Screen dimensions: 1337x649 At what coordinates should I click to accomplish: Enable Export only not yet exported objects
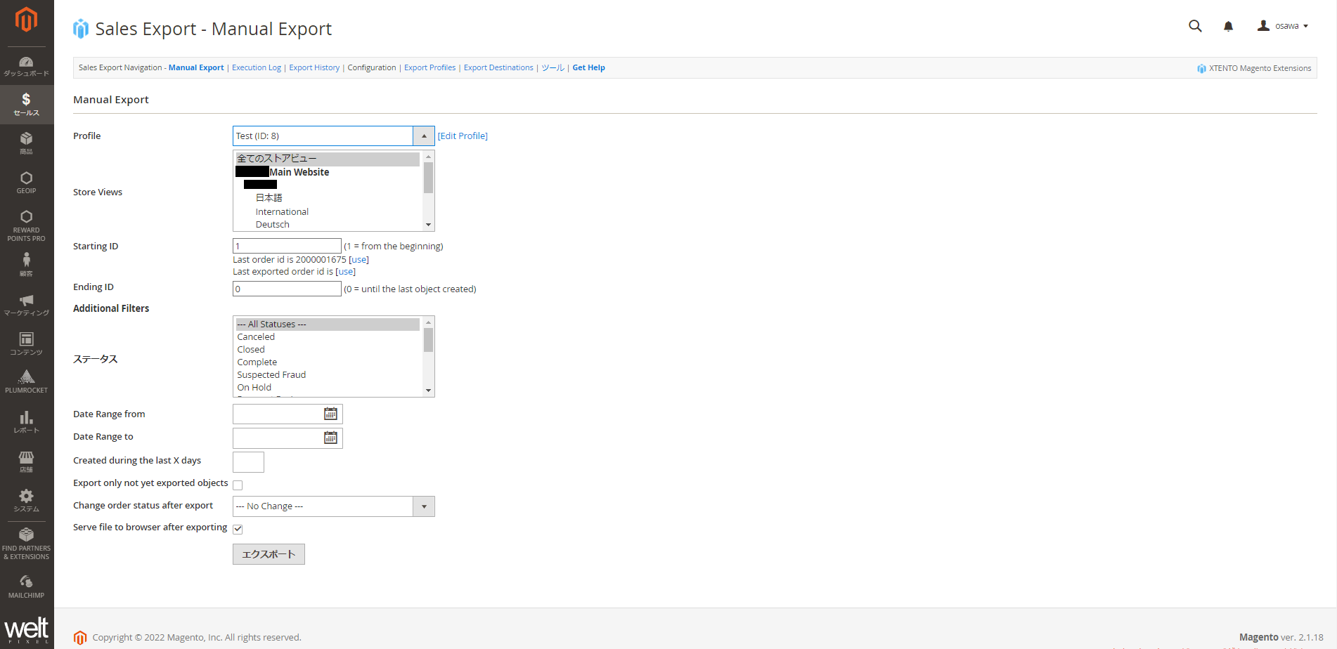pyautogui.click(x=238, y=485)
